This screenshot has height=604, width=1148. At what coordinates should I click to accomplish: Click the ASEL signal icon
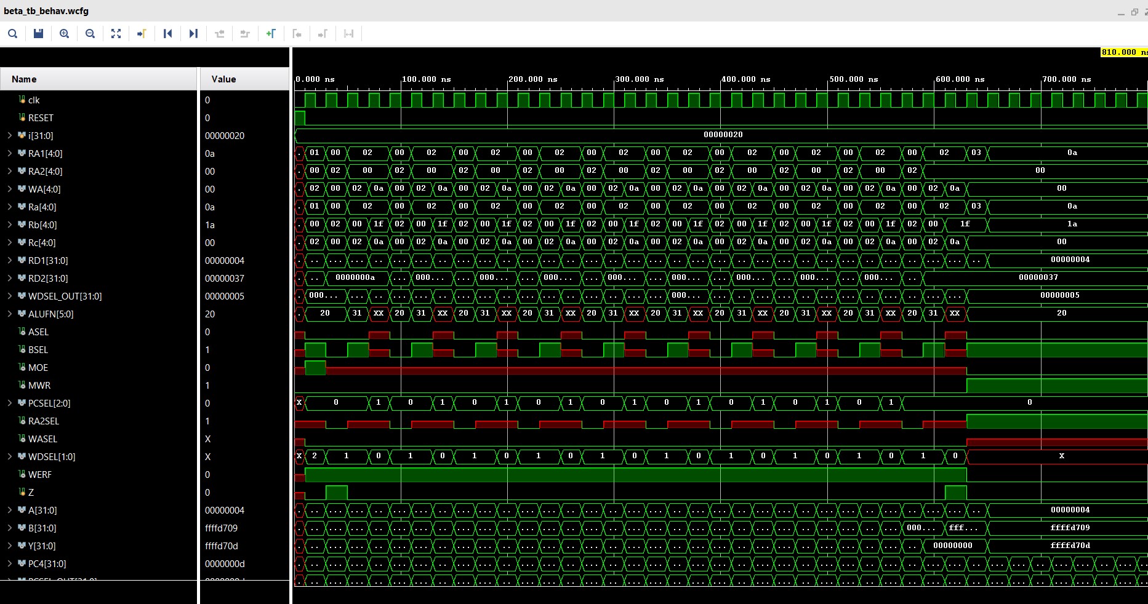click(x=22, y=332)
